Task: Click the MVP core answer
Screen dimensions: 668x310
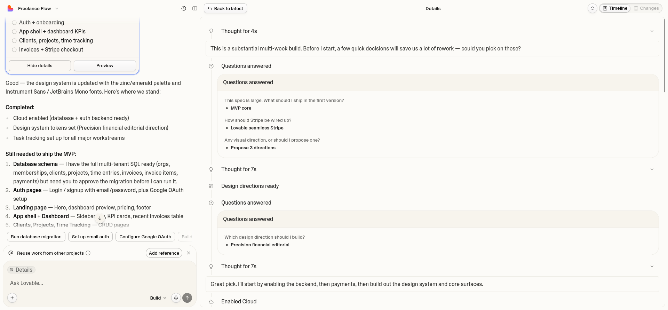Action: click(241, 108)
